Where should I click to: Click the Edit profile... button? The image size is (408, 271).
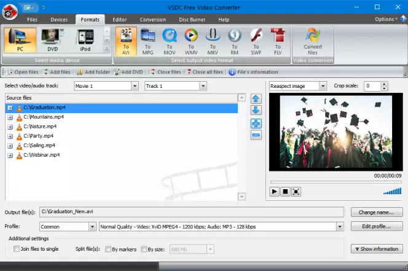[x=377, y=226]
